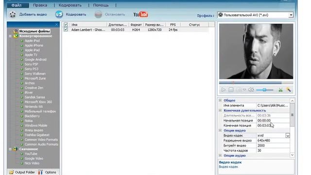The height and width of the screenshot is (175, 311).
Task: Select Nico Video in the tree
Action: click(32, 163)
